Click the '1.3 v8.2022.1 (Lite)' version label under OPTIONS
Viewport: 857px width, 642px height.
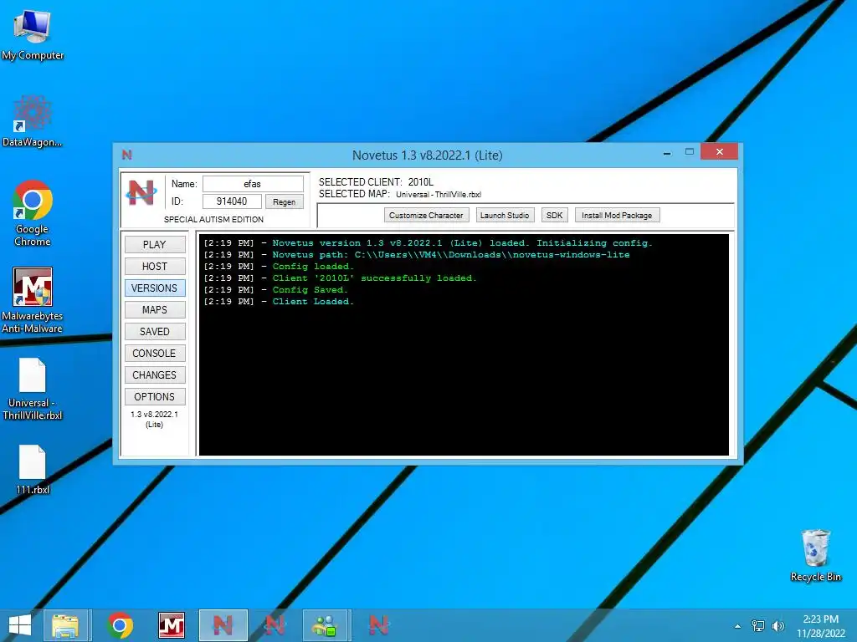[x=154, y=420]
